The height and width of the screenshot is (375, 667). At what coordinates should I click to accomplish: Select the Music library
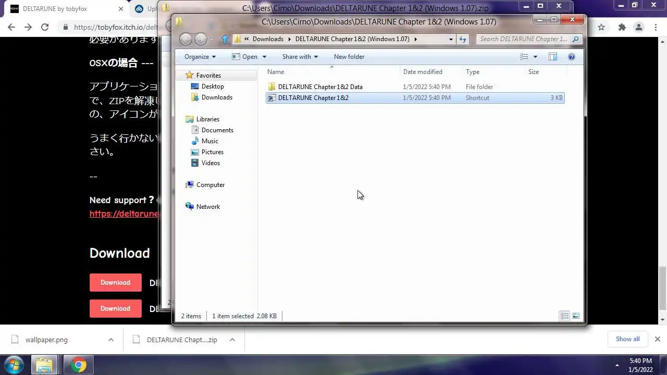click(x=209, y=141)
